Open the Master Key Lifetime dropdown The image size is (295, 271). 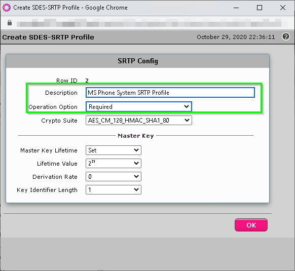pyautogui.click(x=114, y=150)
